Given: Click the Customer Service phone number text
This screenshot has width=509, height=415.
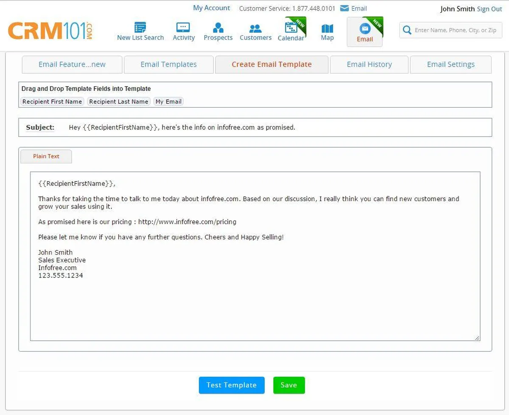Looking at the screenshot, I should pos(313,8).
